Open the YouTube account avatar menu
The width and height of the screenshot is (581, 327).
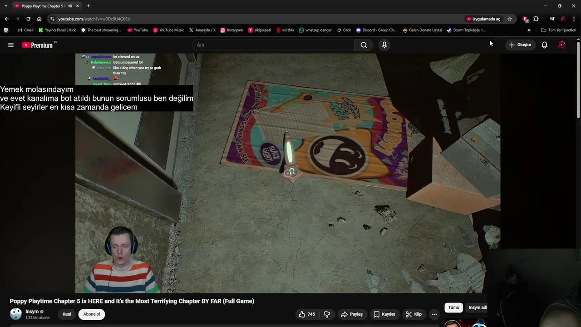[x=562, y=45]
